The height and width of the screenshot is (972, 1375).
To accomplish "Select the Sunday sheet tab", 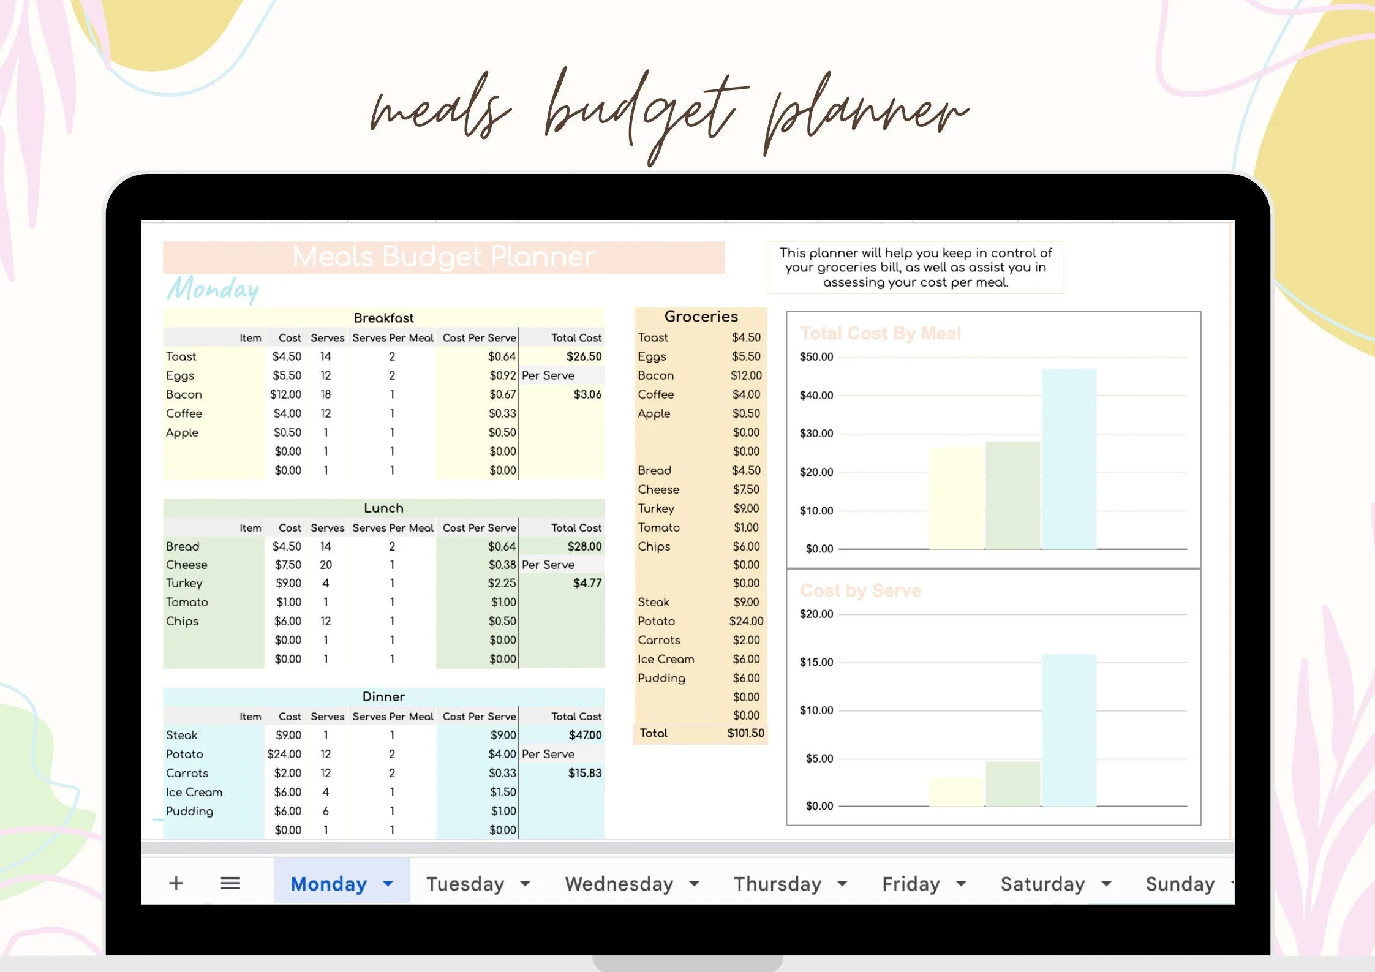I will point(1179,884).
